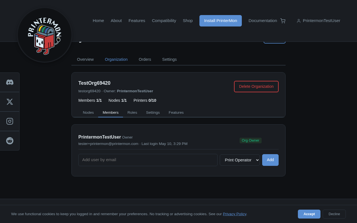
Task: Click Delete Organization button
Action: coord(256,86)
